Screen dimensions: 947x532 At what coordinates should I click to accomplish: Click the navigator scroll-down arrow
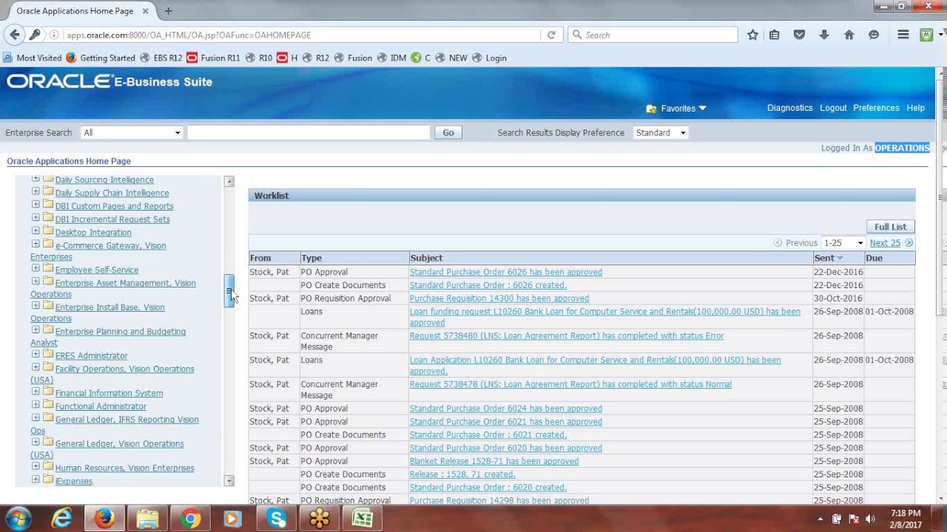229,481
